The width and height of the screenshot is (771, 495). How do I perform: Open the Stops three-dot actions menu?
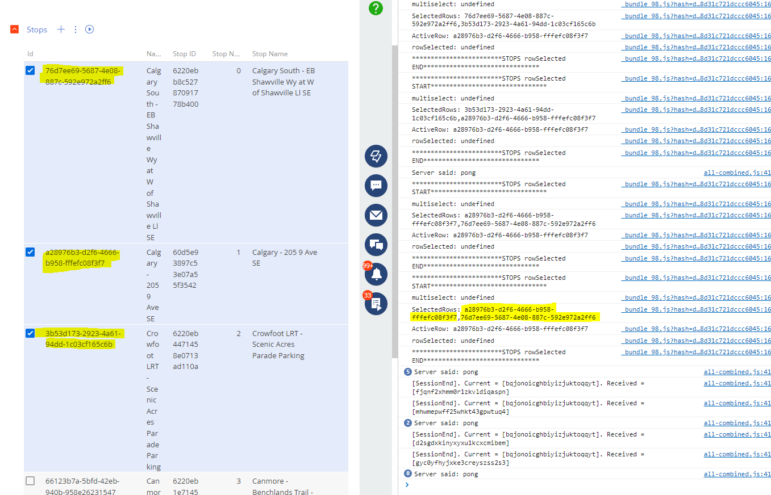(x=76, y=30)
